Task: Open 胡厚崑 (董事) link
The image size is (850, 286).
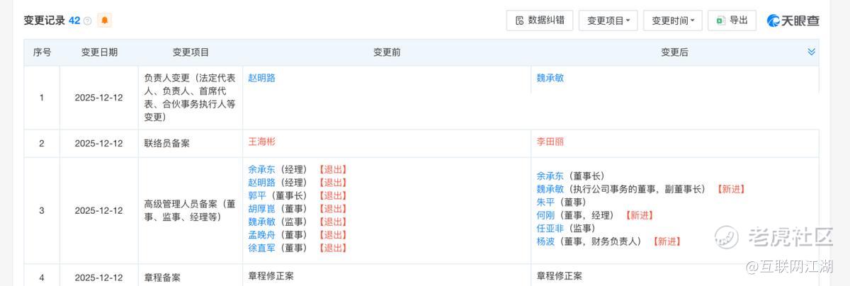Action: pos(261,208)
